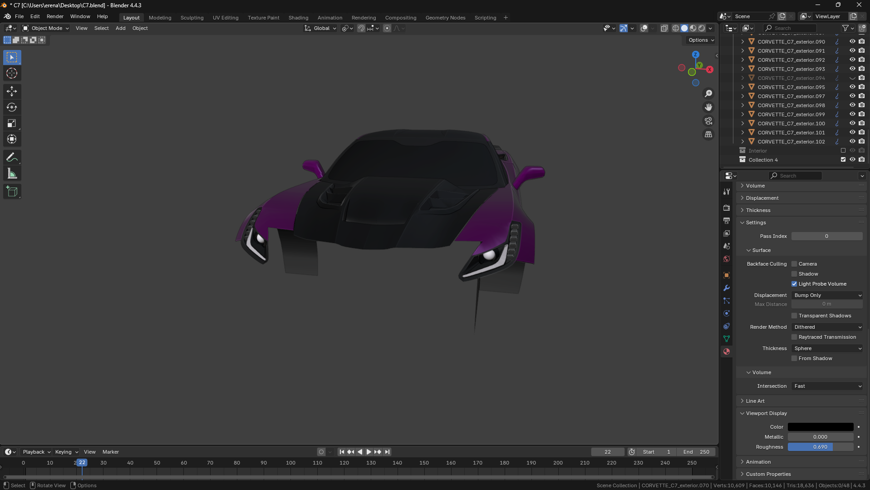Toggle camera view with the camera gizmo
The height and width of the screenshot is (490, 870).
(x=708, y=121)
